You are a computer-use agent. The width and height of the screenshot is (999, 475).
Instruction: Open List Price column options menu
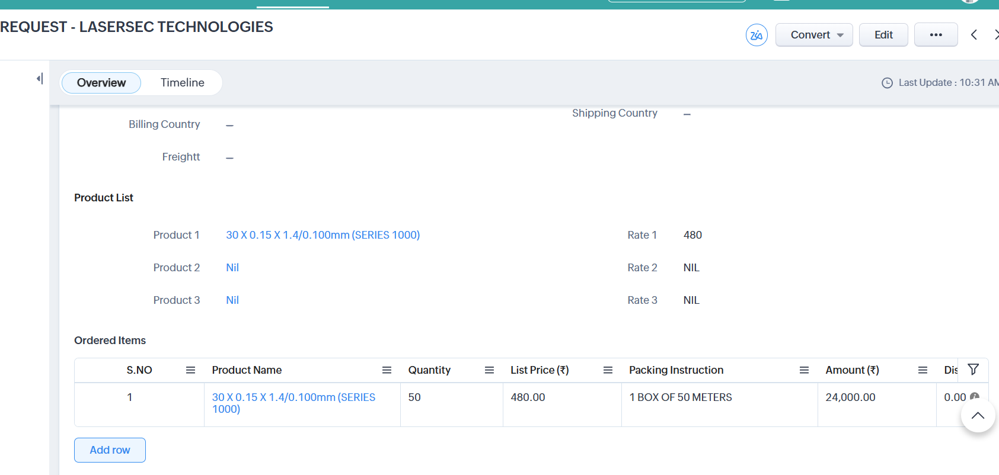point(608,370)
